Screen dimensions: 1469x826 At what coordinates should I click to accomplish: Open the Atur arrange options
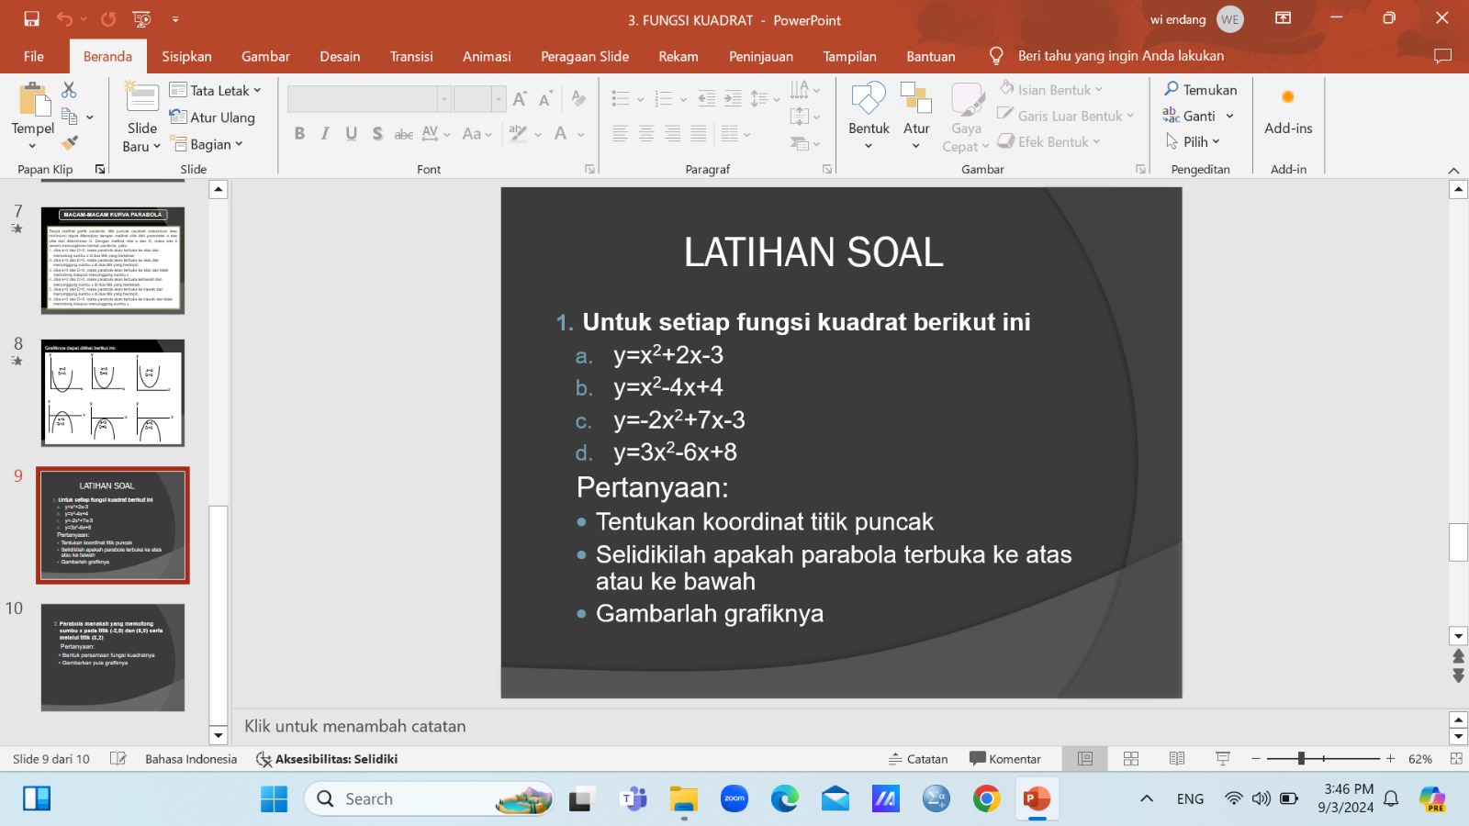(916, 116)
